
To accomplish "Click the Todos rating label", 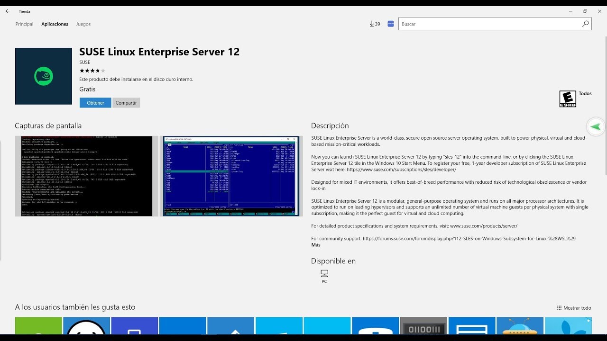I will click(x=585, y=93).
